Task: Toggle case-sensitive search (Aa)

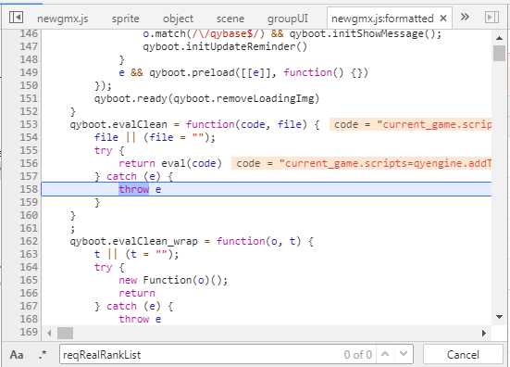Action: tap(17, 354)
